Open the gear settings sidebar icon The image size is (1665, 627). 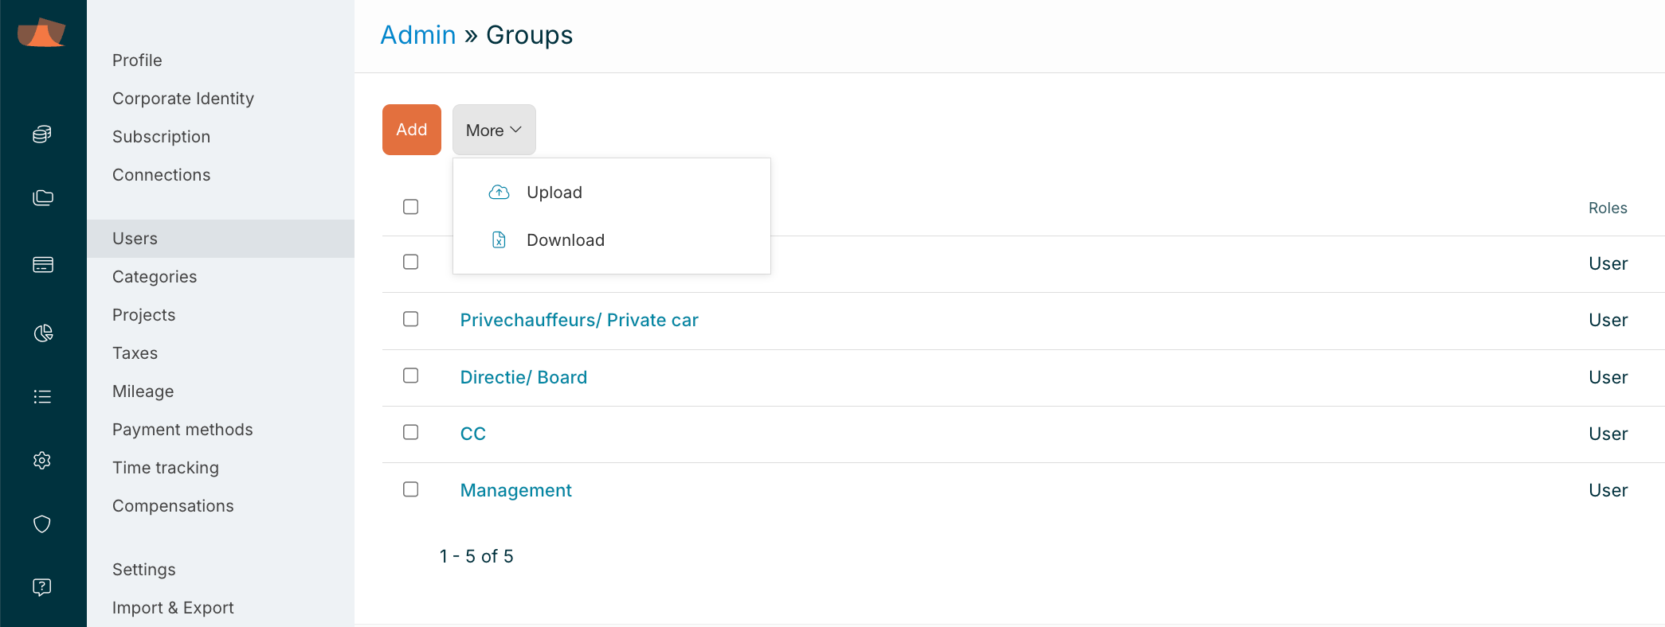coord(42,460)
